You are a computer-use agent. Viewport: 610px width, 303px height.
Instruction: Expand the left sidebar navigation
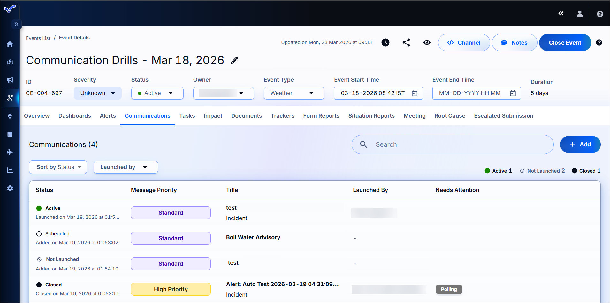point(16,24)
